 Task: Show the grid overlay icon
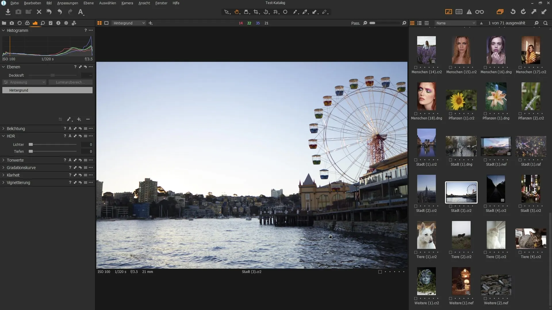click(459, 12)
